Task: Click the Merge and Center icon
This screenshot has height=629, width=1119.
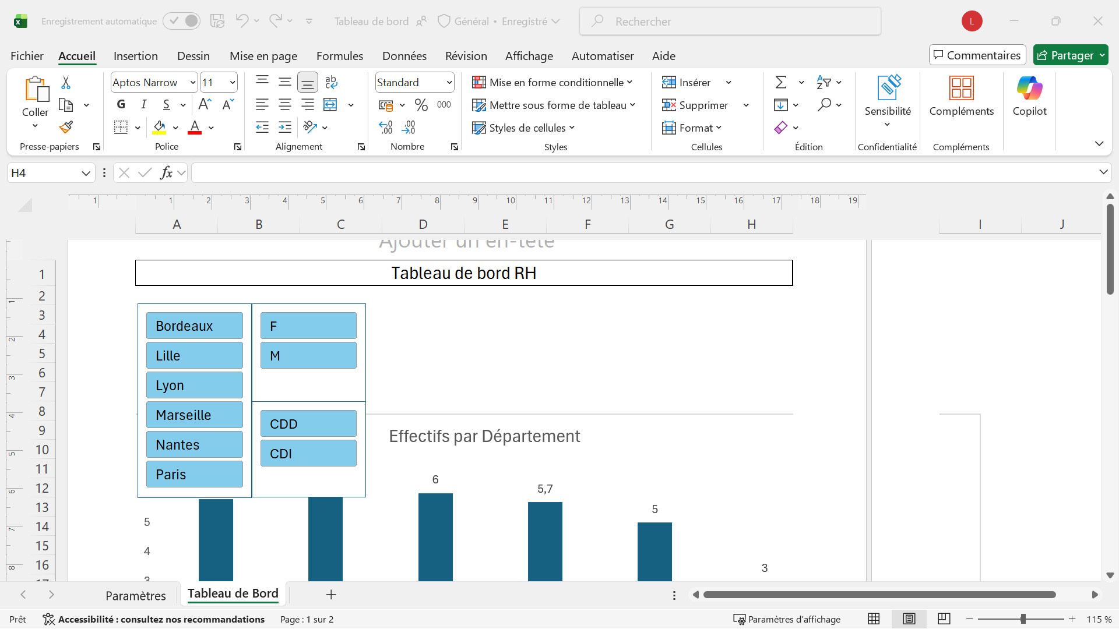Action: (x=330, y=105)
